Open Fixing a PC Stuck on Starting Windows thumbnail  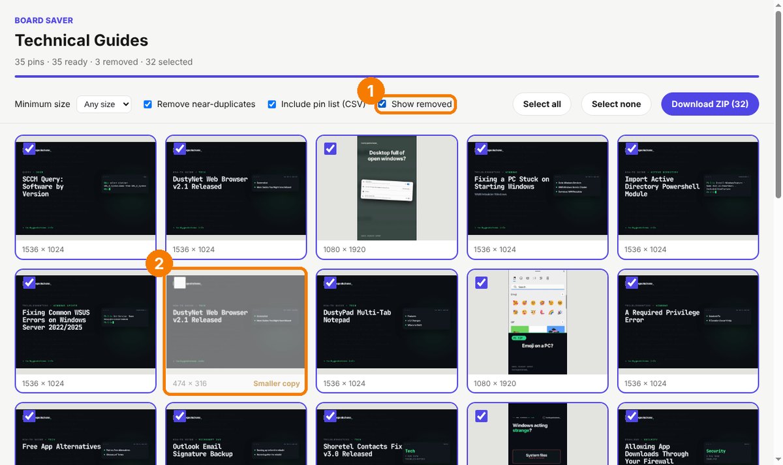(538, 188)
